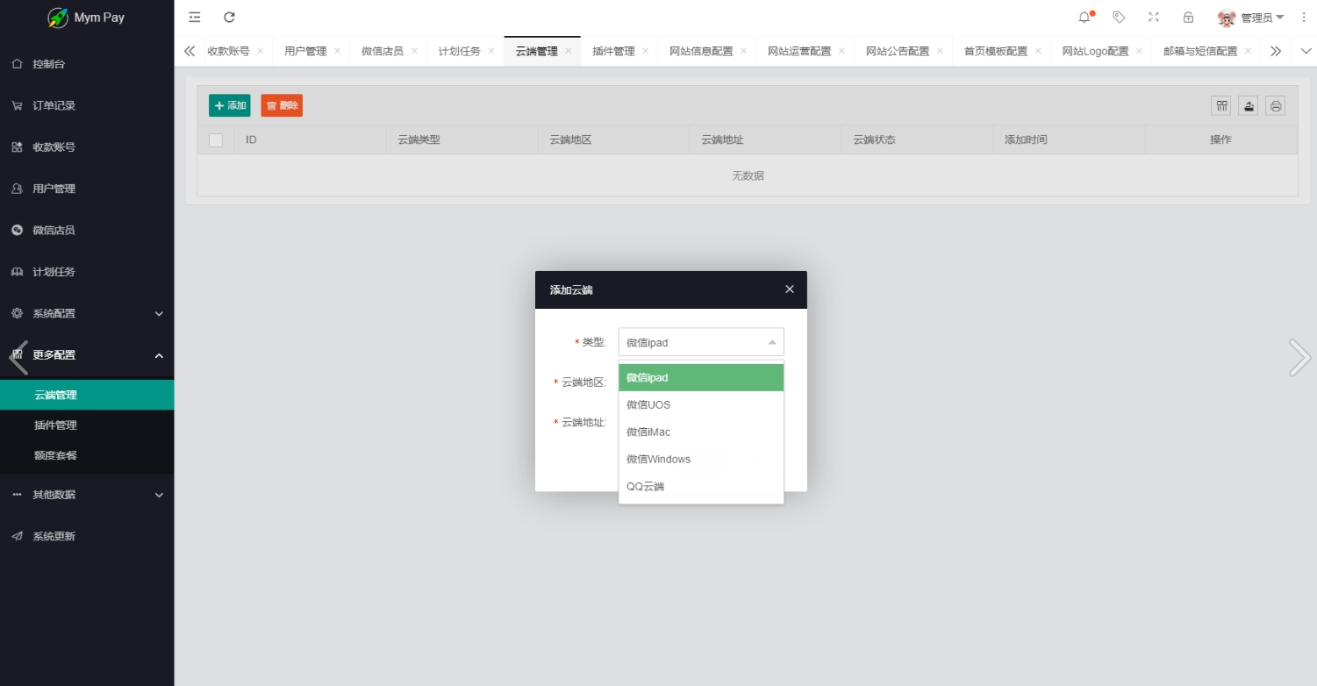
Task: Close the 微信店员 tab
Action: tap(414, 51)
